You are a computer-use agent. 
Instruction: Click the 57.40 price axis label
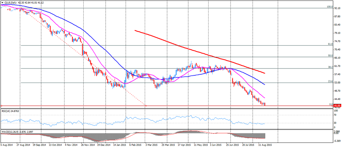(337, 74)
